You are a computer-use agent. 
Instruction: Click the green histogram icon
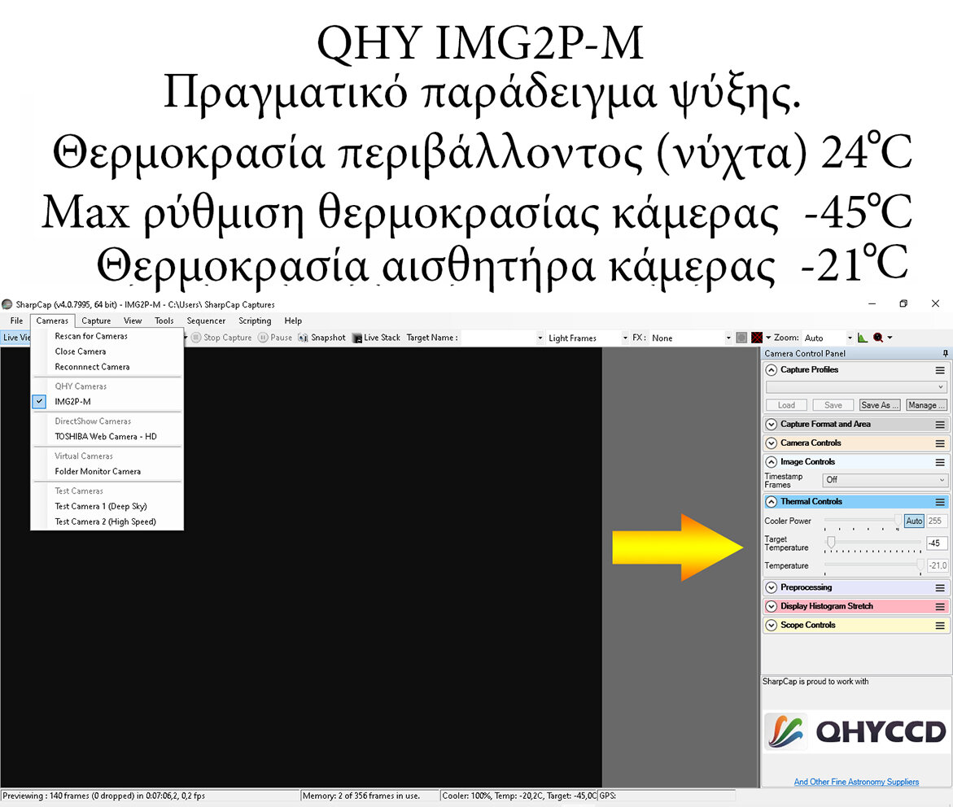click(862, 338)
